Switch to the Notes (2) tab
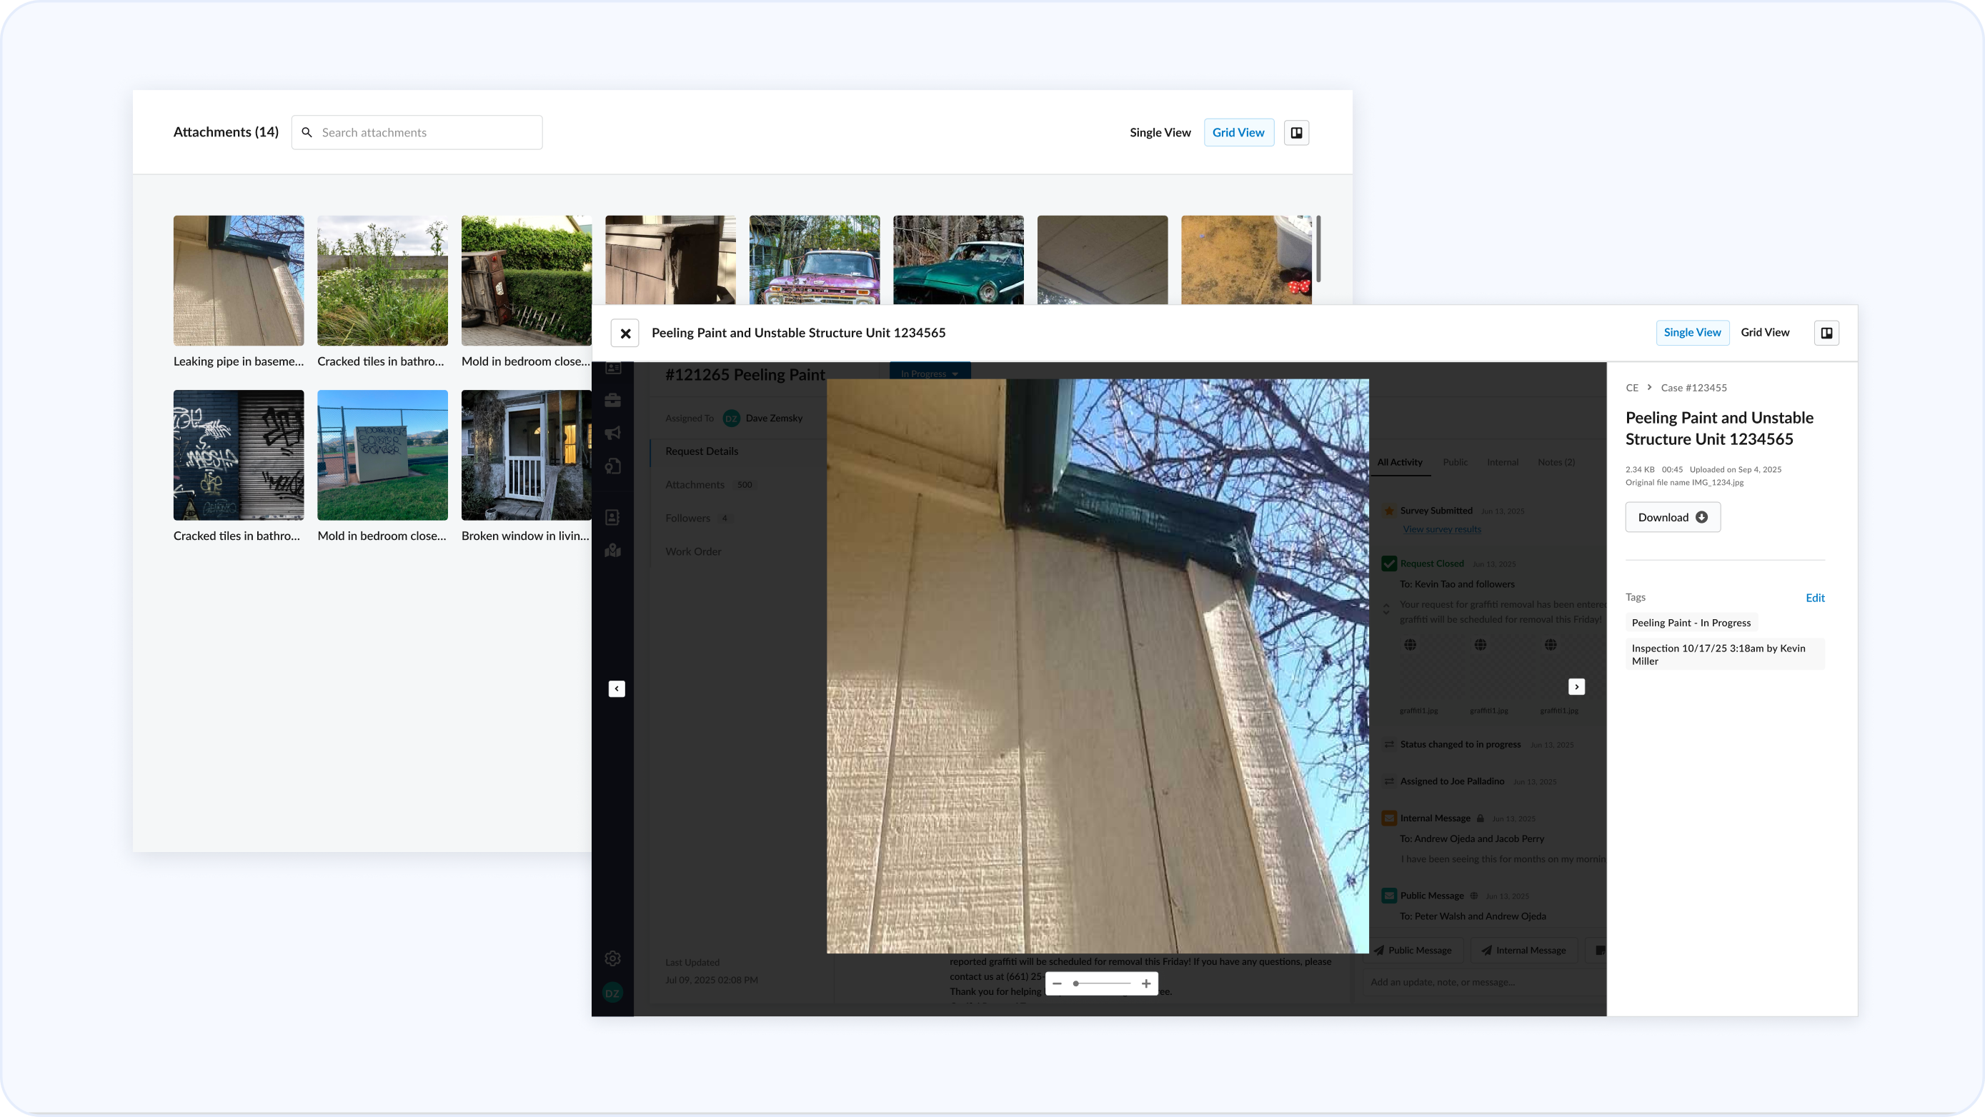This screenshot has height=1117, width=1985. [x=1556, y=462]
